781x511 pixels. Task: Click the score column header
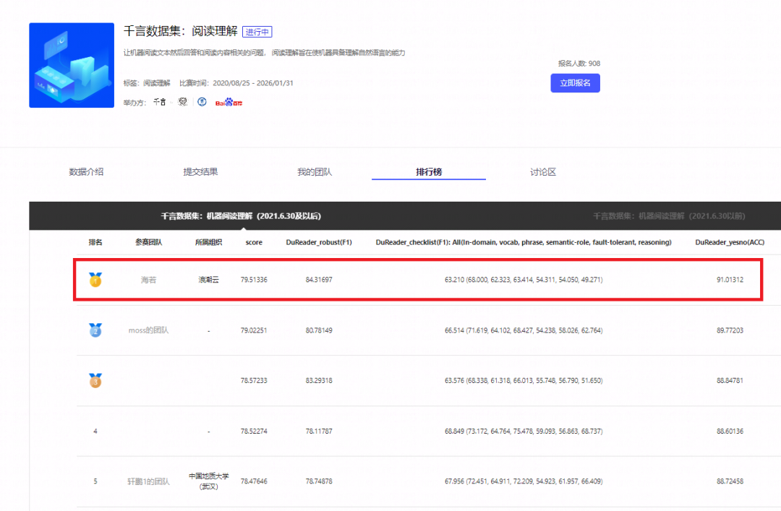pyautogui.click(x=254, y=243)
